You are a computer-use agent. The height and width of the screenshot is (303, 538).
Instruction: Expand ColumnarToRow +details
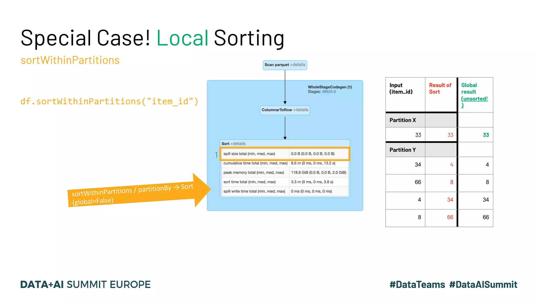point(301,110)
